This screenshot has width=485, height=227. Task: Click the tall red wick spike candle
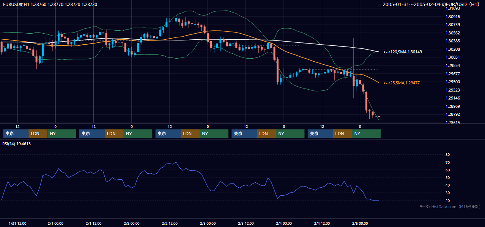coord(354,68)
